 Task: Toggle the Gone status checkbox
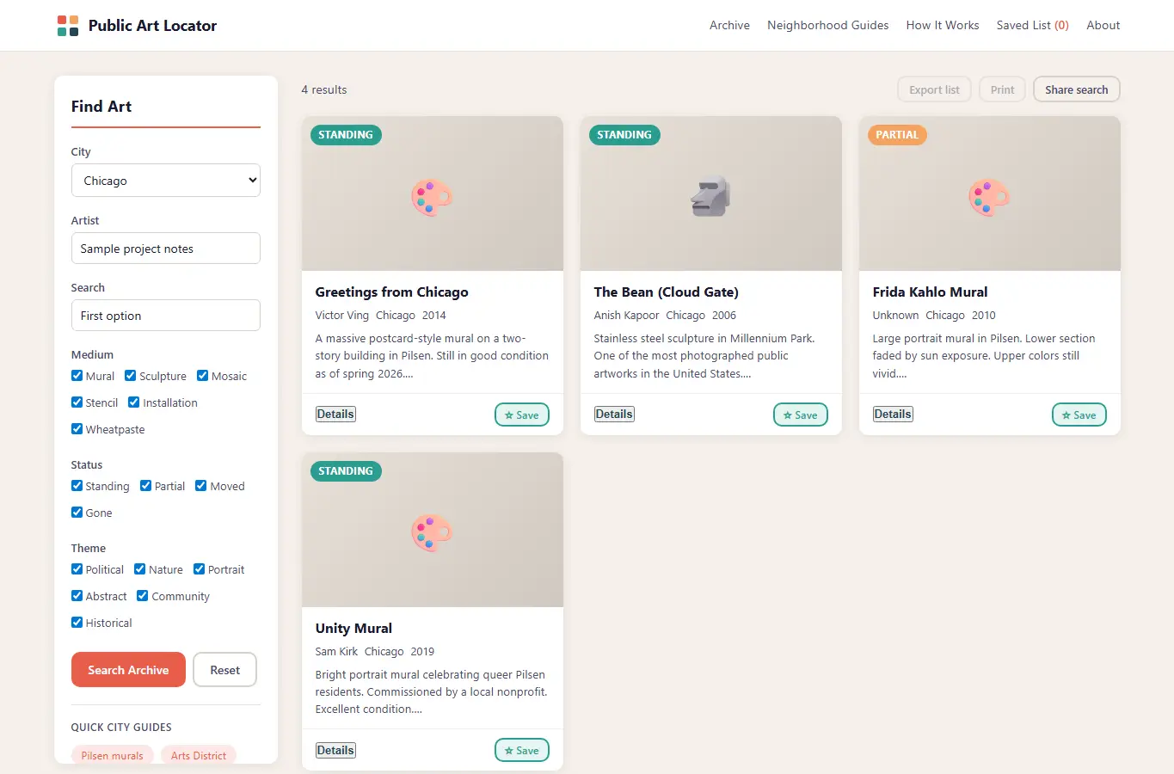click(77, 513)
